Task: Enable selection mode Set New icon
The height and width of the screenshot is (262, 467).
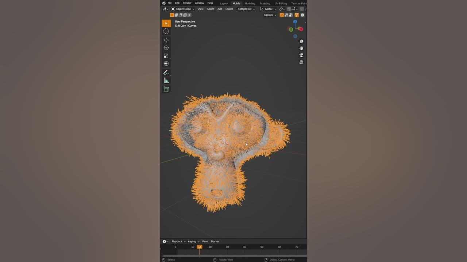Action: coord(172,15)
